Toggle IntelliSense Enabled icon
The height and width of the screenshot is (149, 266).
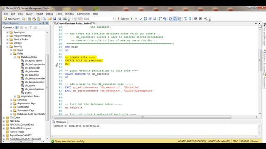coord(155,19)
